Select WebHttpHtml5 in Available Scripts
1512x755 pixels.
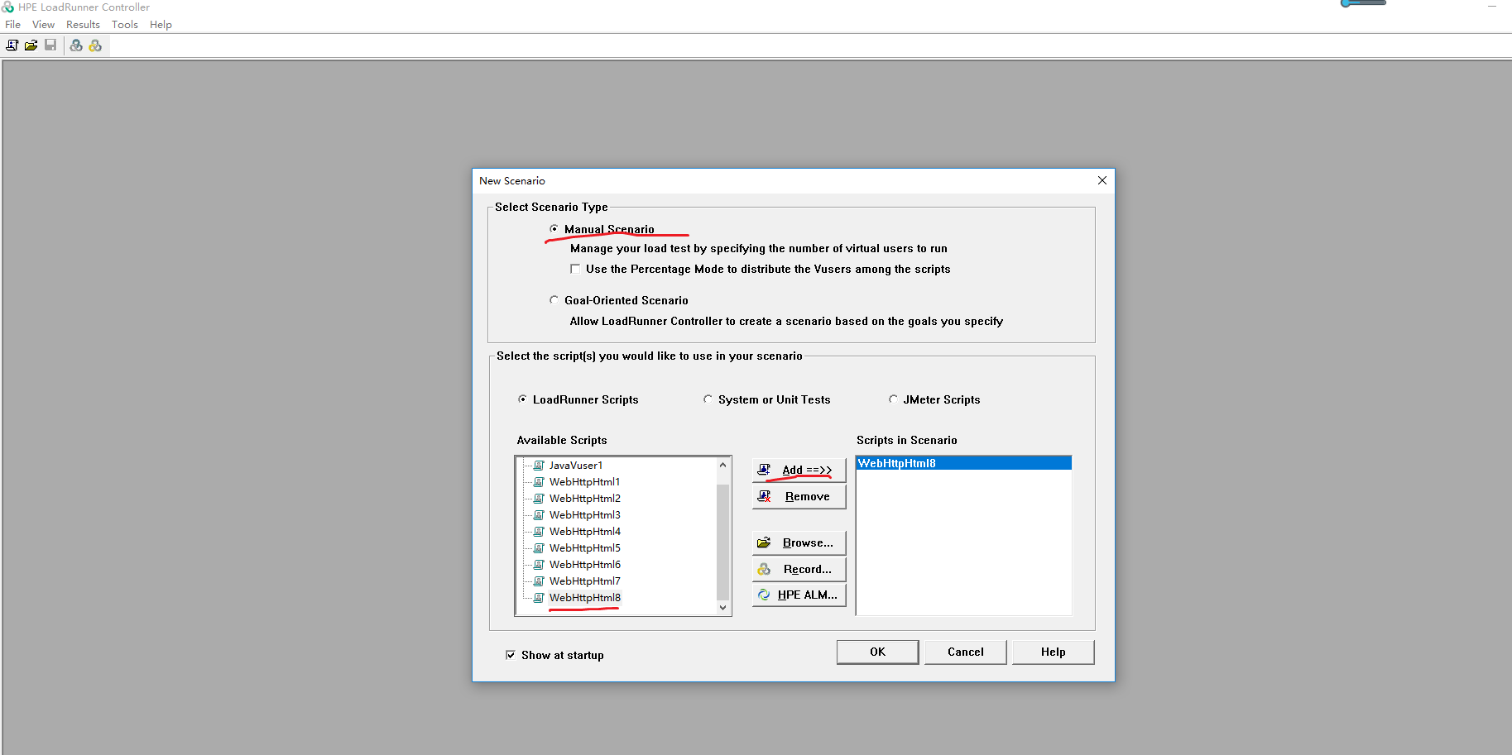click(584, 548)
